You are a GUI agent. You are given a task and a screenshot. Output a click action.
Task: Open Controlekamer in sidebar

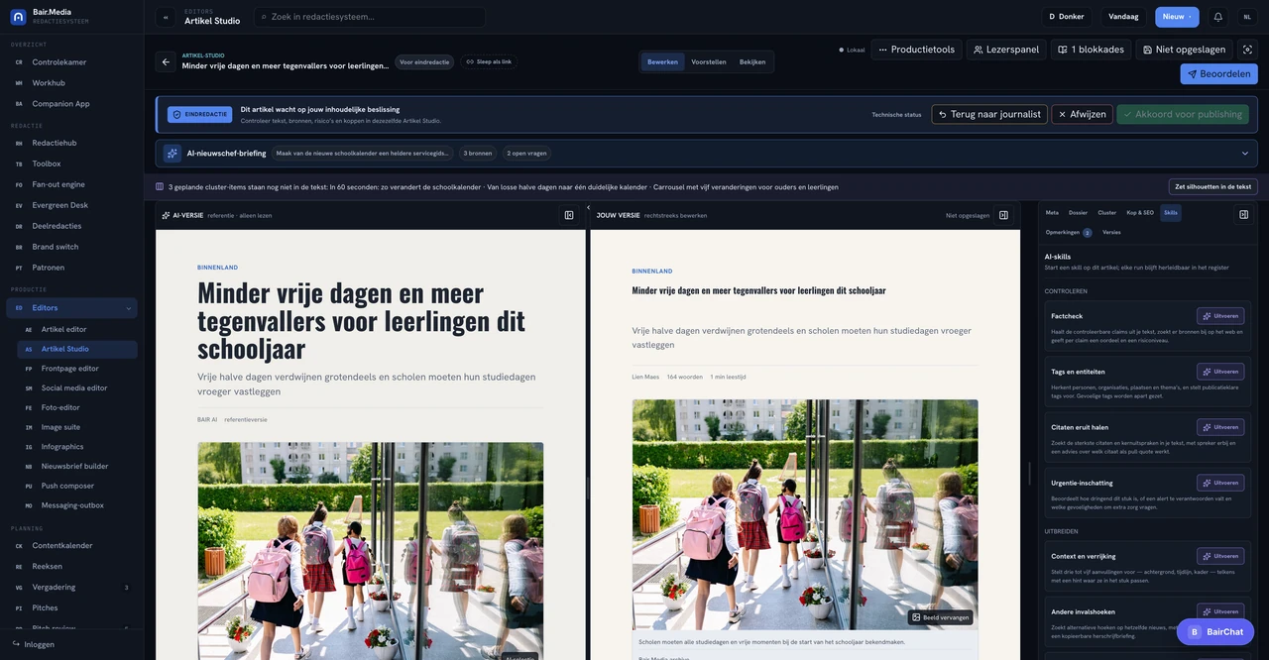[x=71, y=61]
